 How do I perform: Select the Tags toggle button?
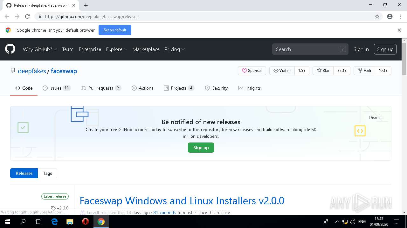click(x=47, y=173)
